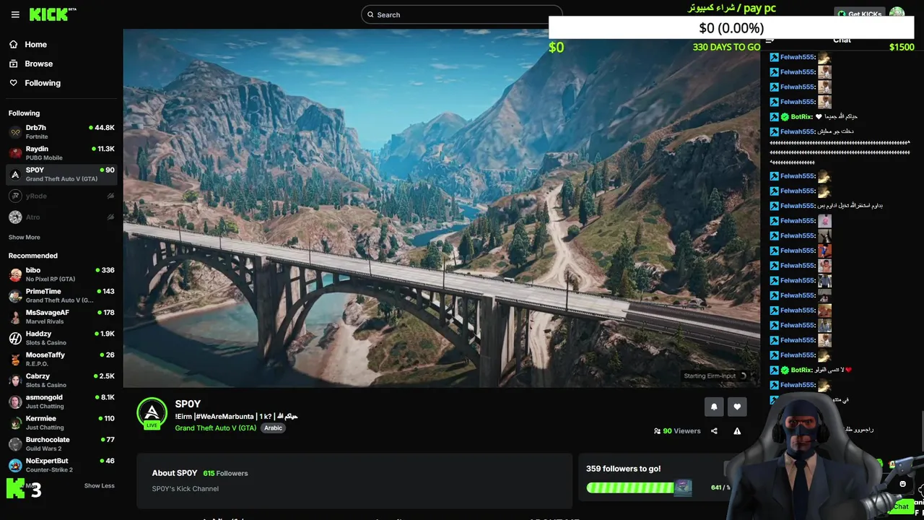
Task: Share the stream via share icon
Action: pyautogui.click(x=714, y=431)
